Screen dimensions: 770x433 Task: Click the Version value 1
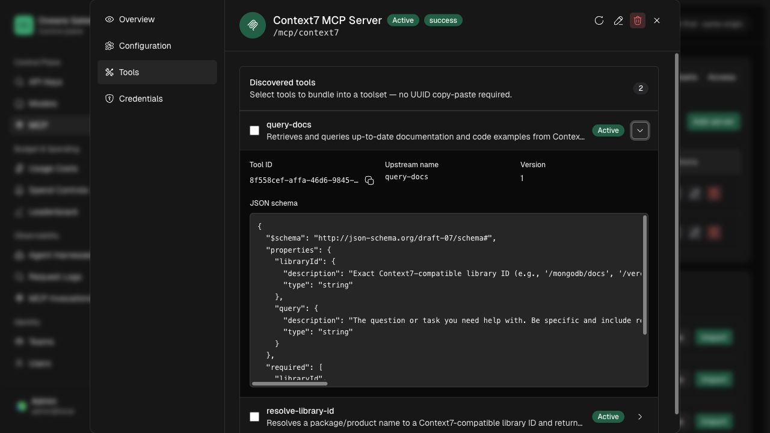pos(522,178)
